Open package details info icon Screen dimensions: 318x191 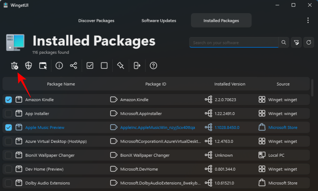[x=59, y=66]
